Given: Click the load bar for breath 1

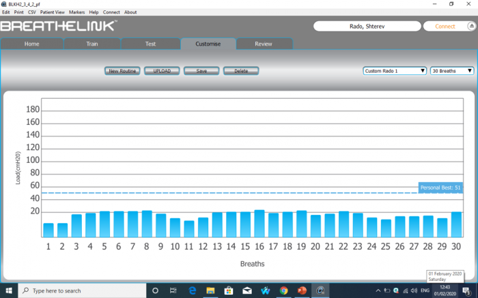Looking at the screenshot, I should 48,230.
